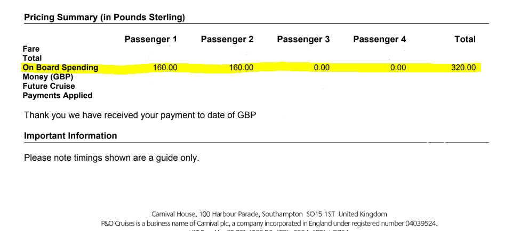Click the Total column header at right
Viewport: 513px width, 231px height.
[465, 39]
